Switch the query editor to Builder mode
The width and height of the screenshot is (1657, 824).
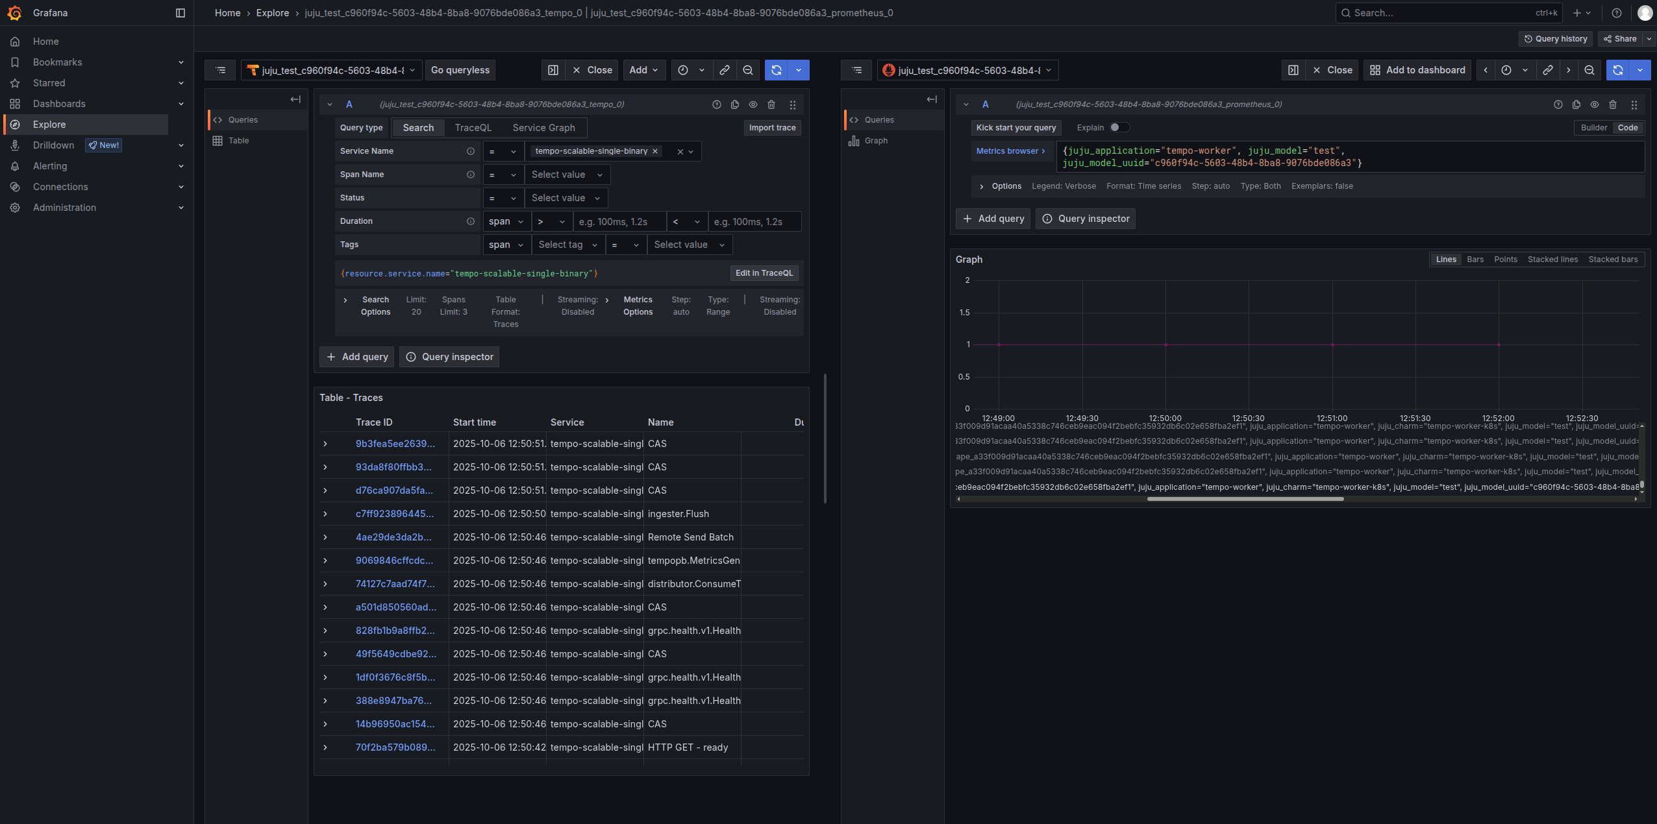click(x=1593, y=128)
